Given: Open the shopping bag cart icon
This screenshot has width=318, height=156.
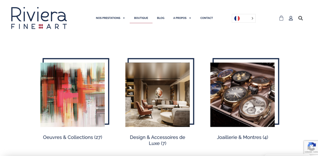Looking at the screenshot, I should pyautogui.click(x=281, y=18).
